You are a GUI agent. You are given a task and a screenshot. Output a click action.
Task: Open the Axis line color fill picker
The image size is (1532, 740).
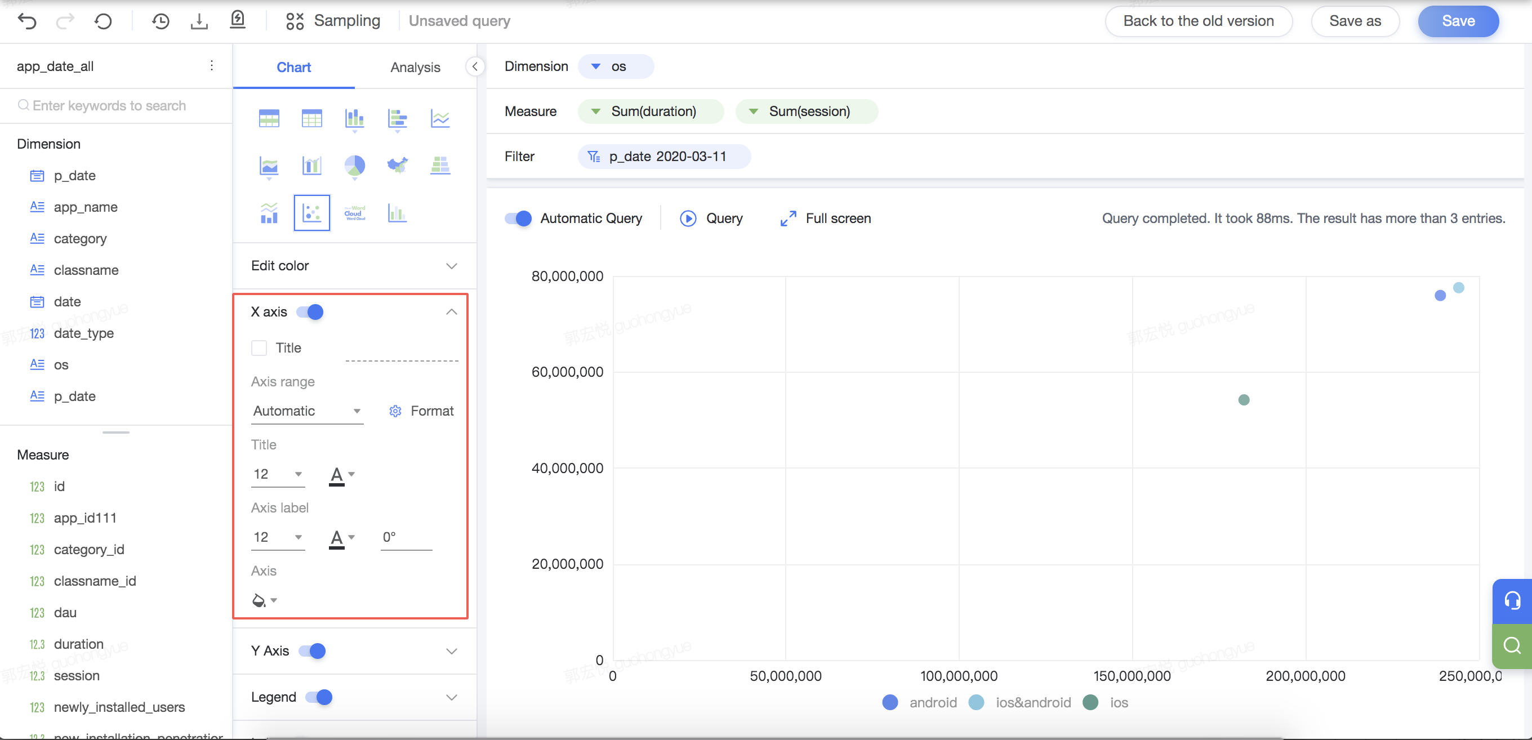(264, 600)
